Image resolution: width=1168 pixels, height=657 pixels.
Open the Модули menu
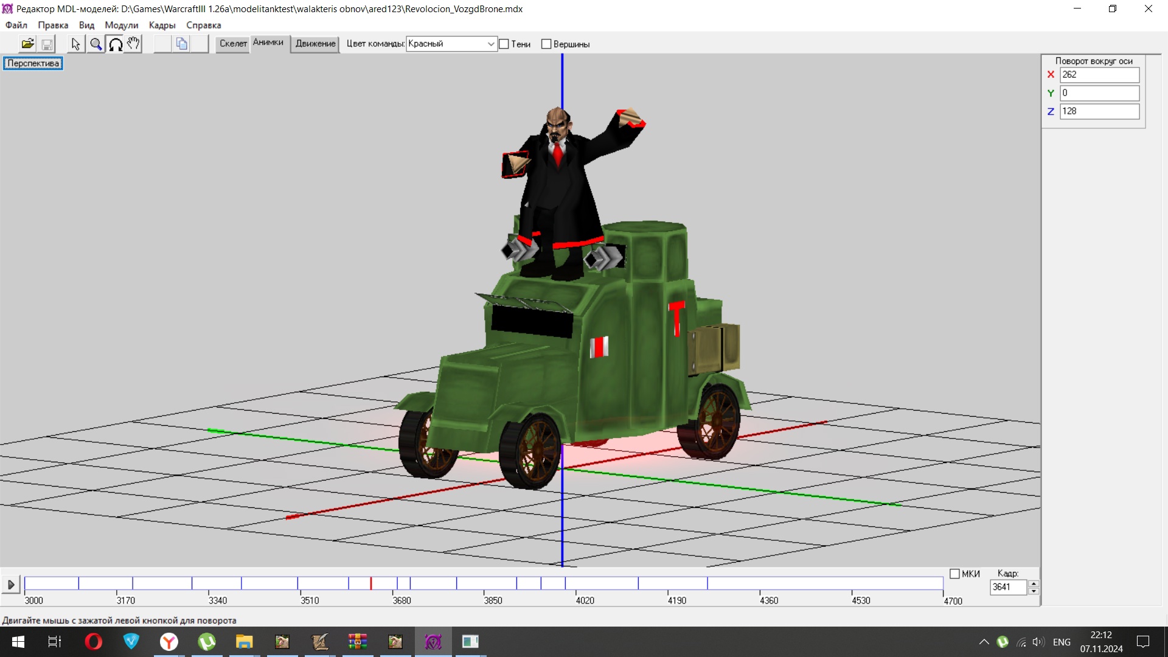(121, 25)
